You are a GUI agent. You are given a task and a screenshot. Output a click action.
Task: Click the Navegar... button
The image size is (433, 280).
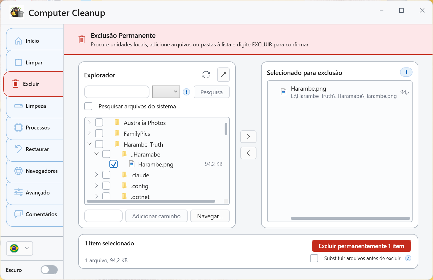(210, 216)
